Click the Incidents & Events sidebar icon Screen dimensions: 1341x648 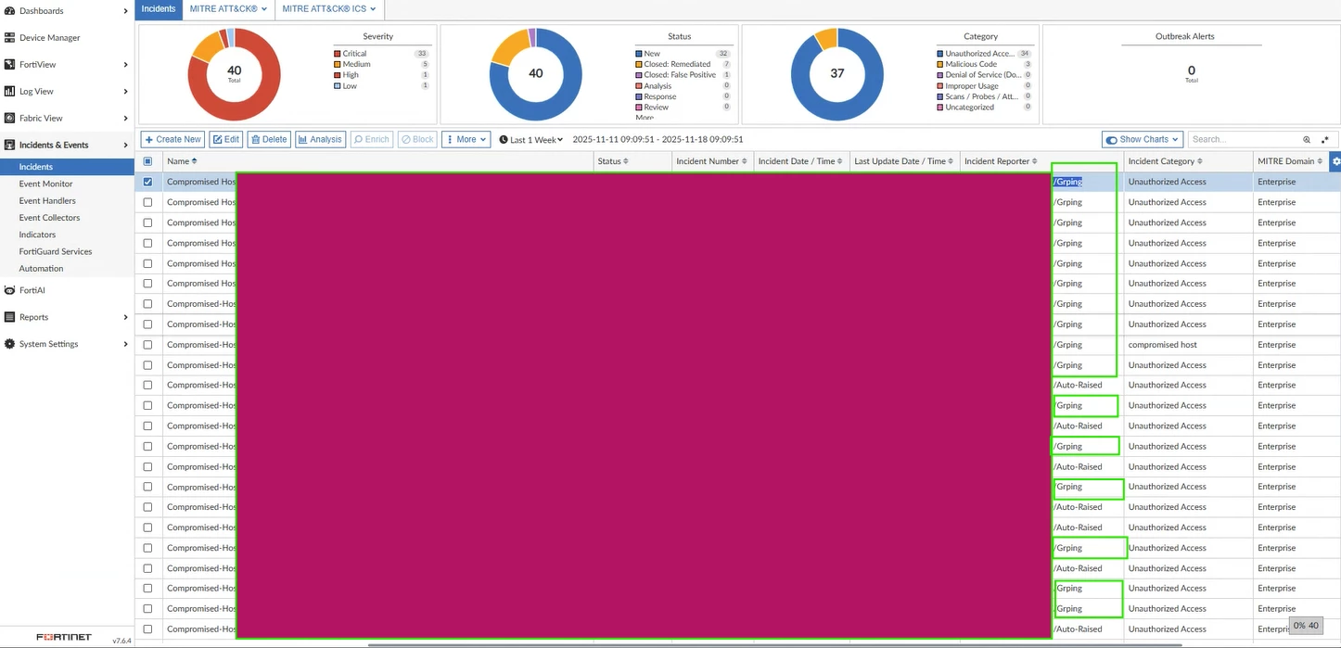pos(9,146)
